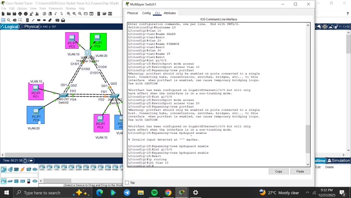Click the Edit button in PDU panel
Image resolution: width=351 pixels, height=198 pixels.
click(x=318, y=167)
